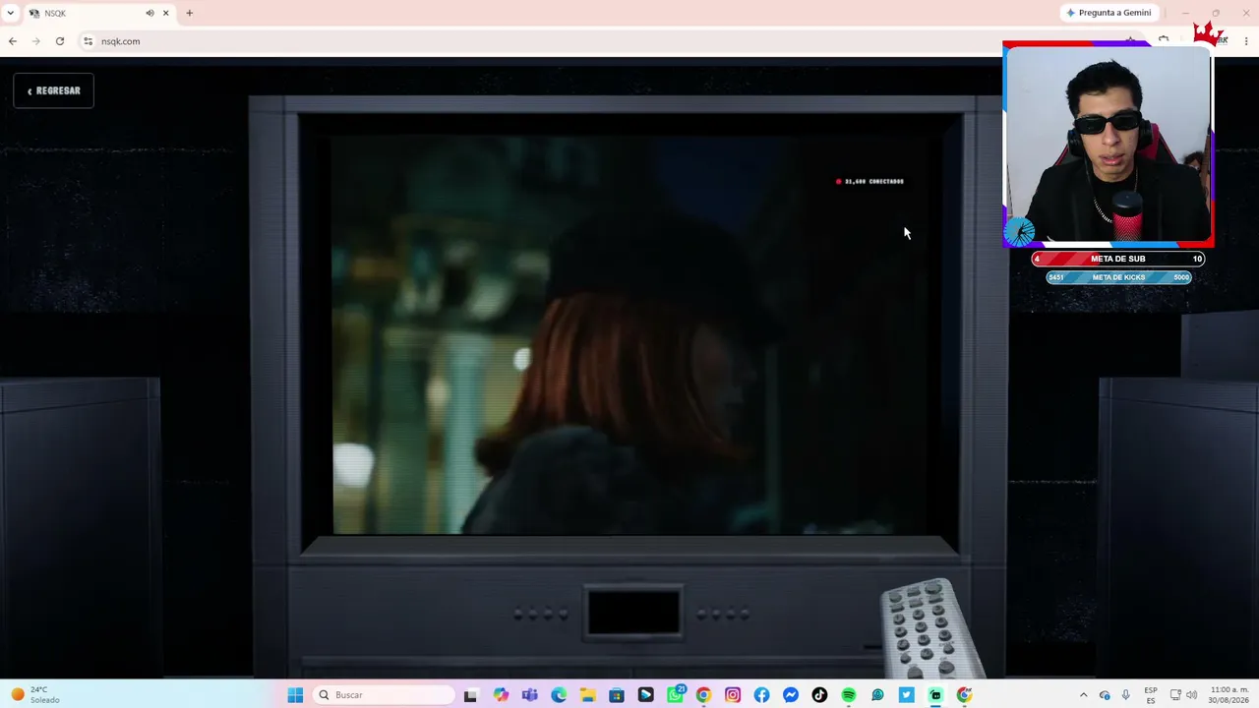Open a new browser tab
This screenshot has height=708, width=1259.
click(x=190, y=13)
